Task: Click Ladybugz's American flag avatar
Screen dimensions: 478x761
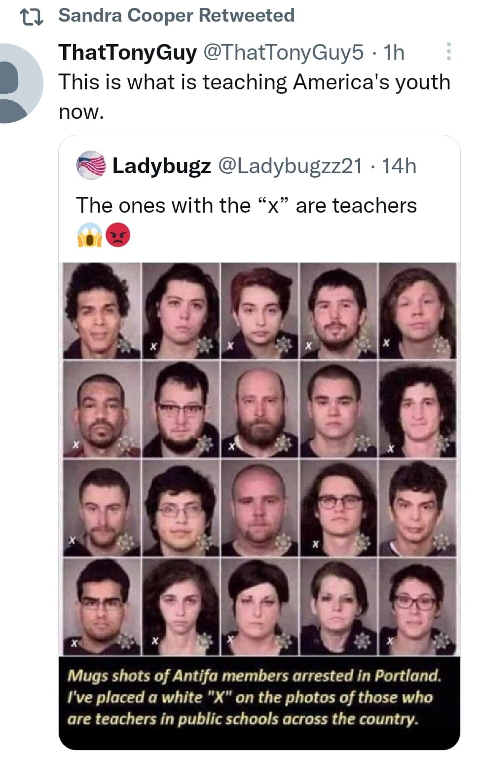Action: [91, 165]
